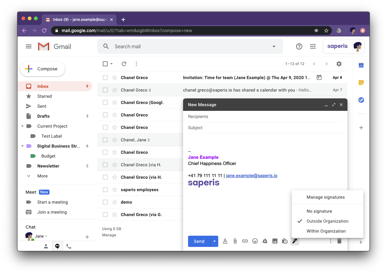The height and width of the screenshot is (274, 387).
Task: Select the 'Within Organization' signature
Action: [x=326, y=231]
